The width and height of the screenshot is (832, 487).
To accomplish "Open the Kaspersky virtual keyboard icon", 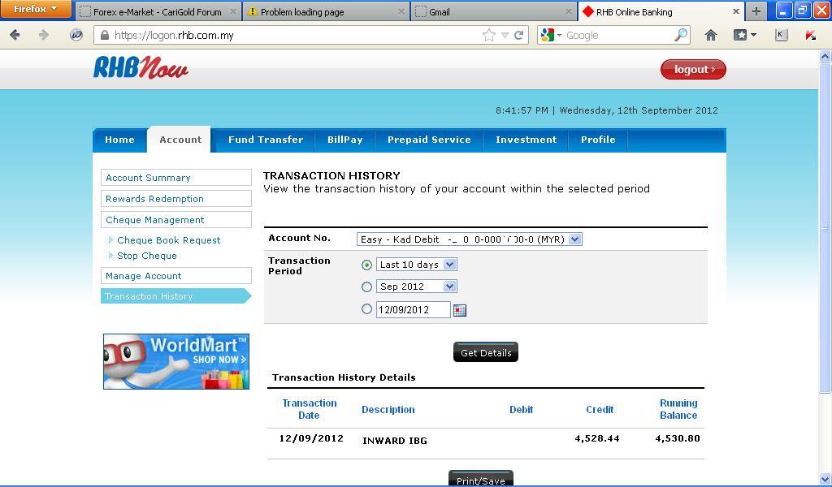I will (x=781, y=35).
